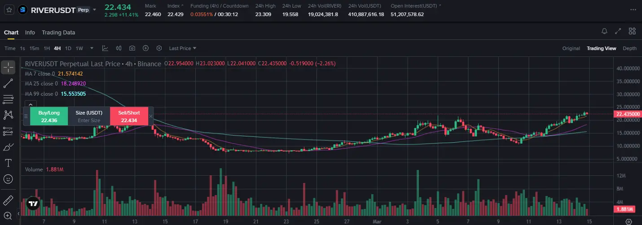Switch to the Time line view
Image resolution: width=642 pixels, height=225 pixels.
click(x=10, y=48)
